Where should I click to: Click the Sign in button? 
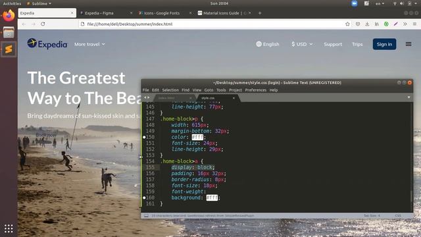pyautogui.click(x=384, y=44)
